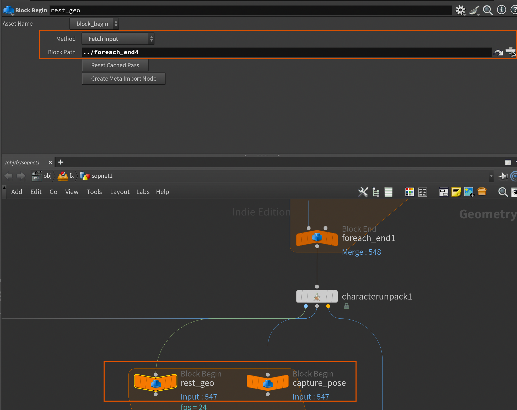
Task: Click the network box icon
Action: (x=443, y=192)
